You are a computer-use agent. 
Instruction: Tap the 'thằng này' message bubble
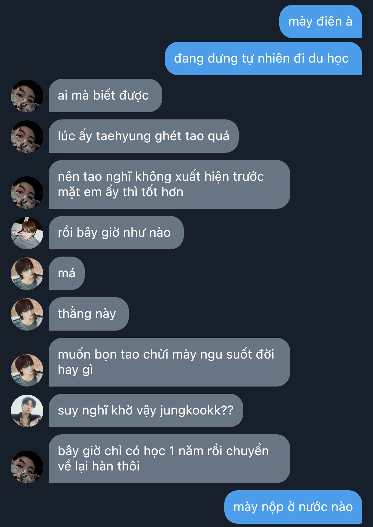coord(89,314)
